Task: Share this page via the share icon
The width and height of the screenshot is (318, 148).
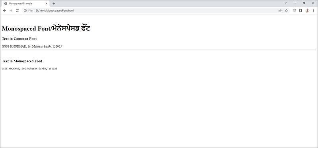Action: tap(280, 11)
